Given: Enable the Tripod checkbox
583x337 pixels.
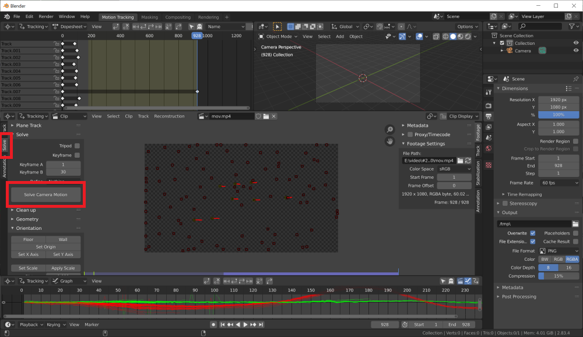Looking at the screenshot, I should click(77, 146).
